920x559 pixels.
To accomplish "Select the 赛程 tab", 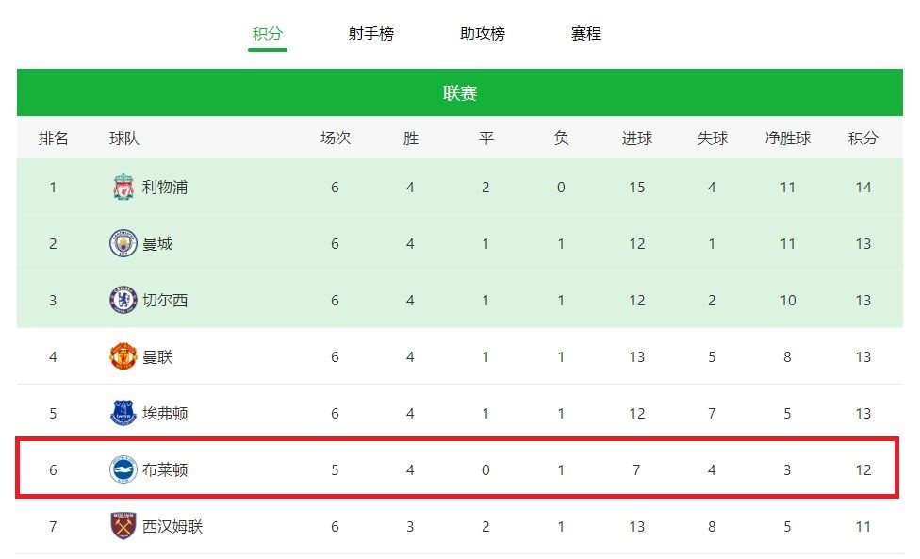I will pos(586,33).
